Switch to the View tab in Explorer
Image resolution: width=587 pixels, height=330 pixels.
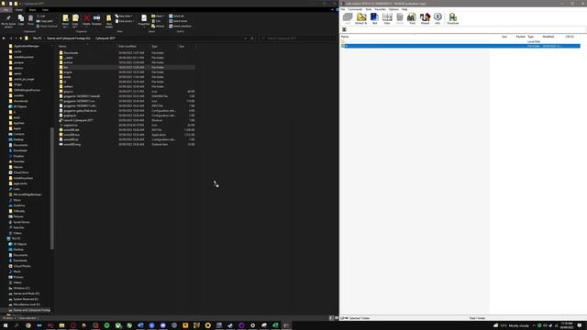(x=45, y=10)
